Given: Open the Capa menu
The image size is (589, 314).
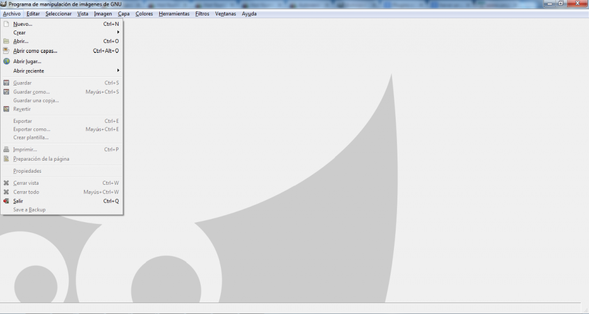Looking at the screenshot, I should tap(124, 14).
